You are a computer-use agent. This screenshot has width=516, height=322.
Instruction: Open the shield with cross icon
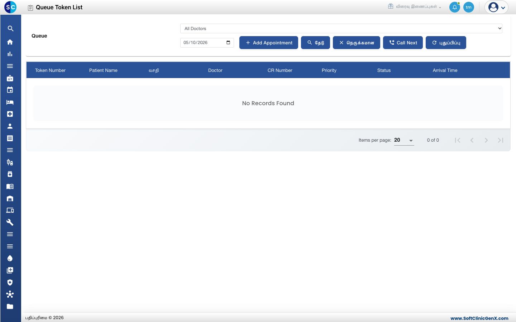tap(10, 283)
